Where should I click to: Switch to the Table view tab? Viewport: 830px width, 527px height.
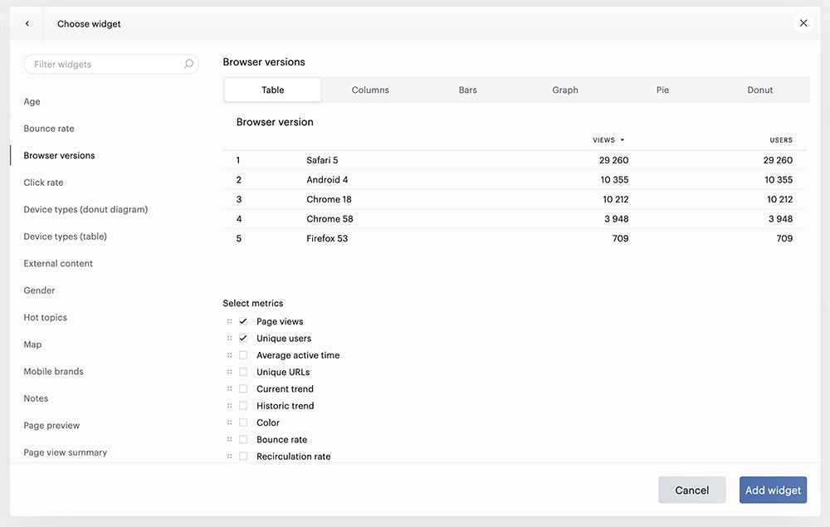click(x=272, y=90)
